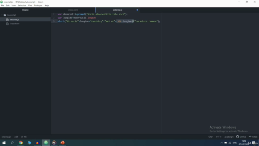Select external.js in the project tree

pos(15,19)
